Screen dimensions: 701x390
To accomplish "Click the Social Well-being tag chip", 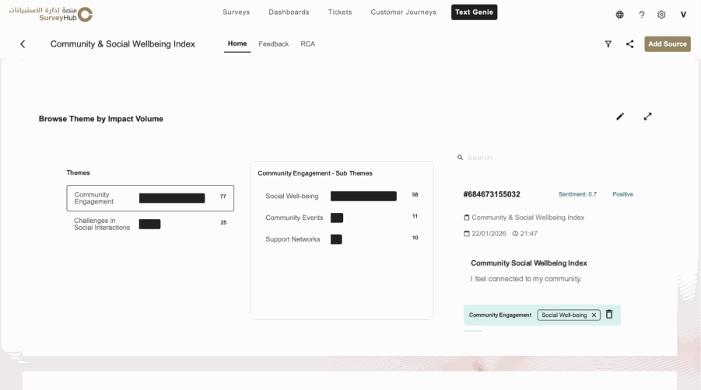I will [x=569, y=315].
